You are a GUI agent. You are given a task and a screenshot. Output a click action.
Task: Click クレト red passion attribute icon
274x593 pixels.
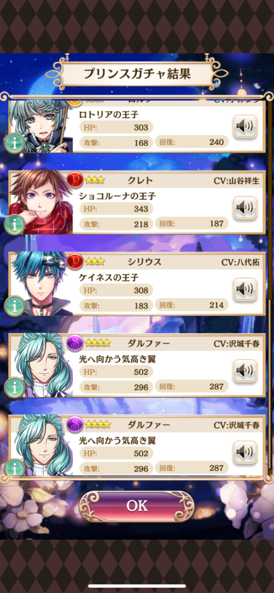click(x=75, y=180)
